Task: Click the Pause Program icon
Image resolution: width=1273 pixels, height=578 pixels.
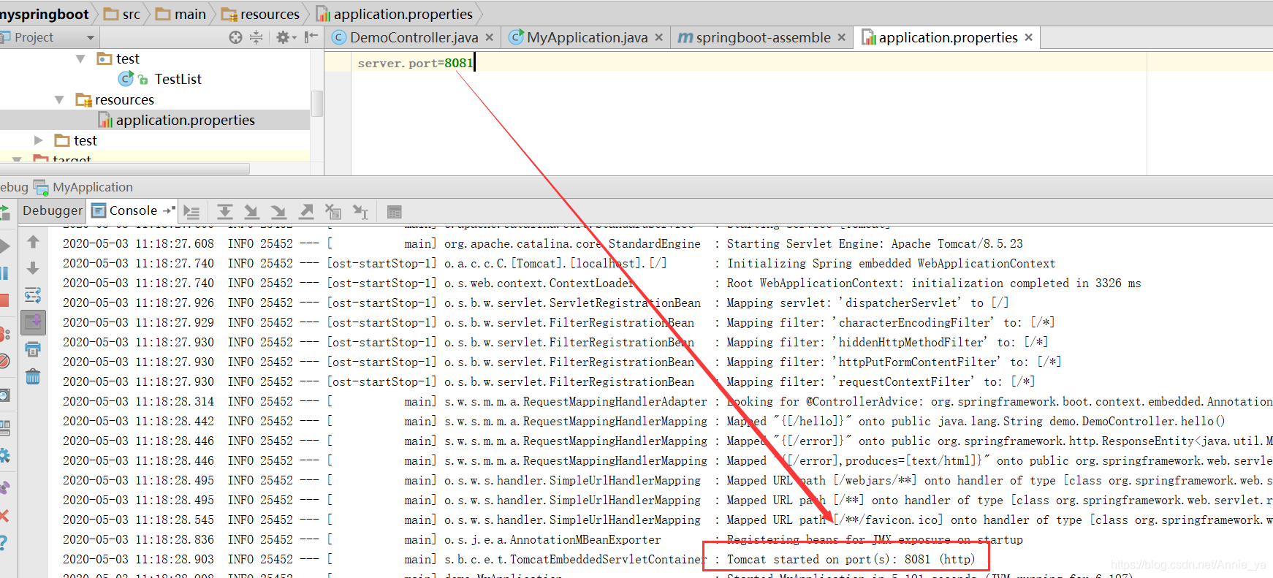Action: point(4,273)
